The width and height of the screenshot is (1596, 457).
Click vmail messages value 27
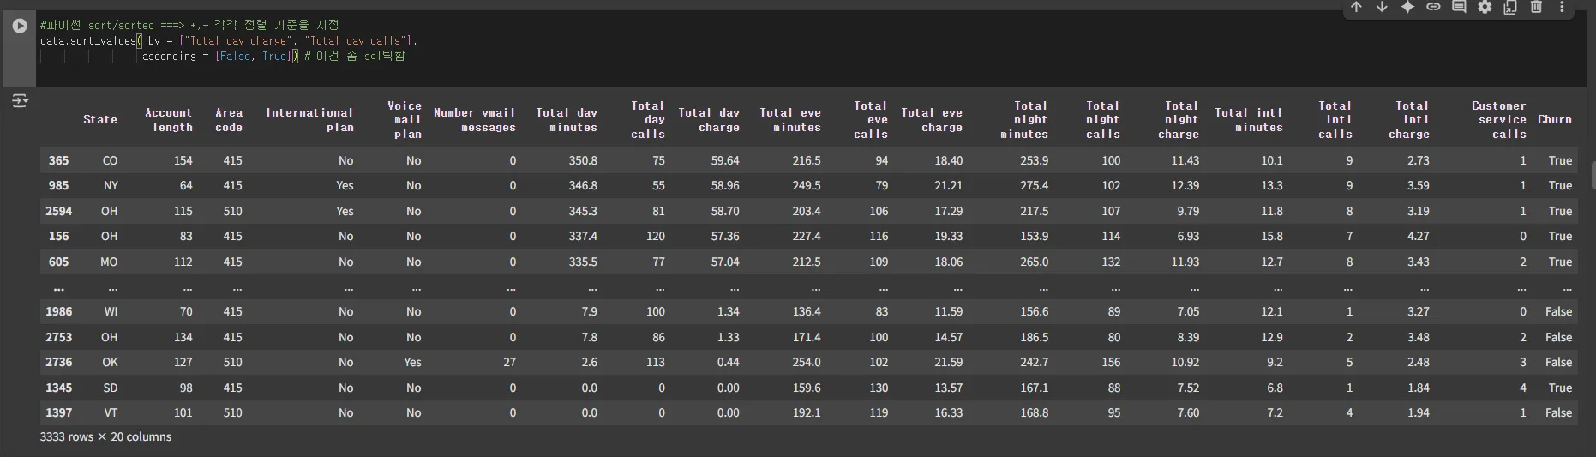pyautogui.click(x=509, y=362)
